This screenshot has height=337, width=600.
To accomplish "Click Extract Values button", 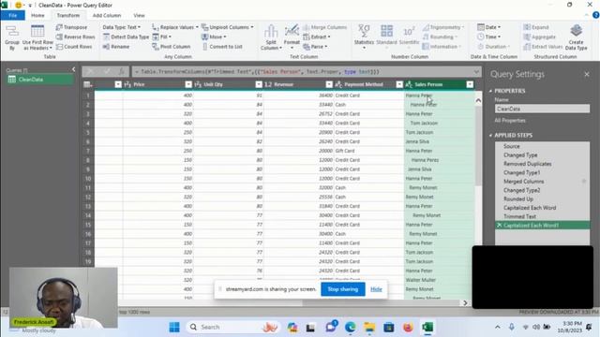I will tap(543, 46).
